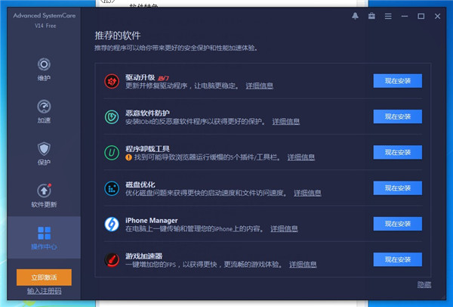
Task: Switch to the 软件更新 tab label
Action: point(44,205)
